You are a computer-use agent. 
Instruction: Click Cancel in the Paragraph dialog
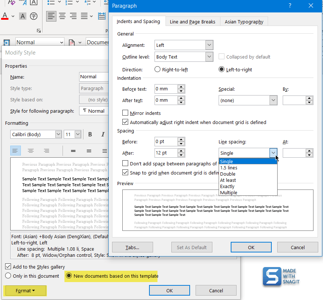(x=297, y=247)
